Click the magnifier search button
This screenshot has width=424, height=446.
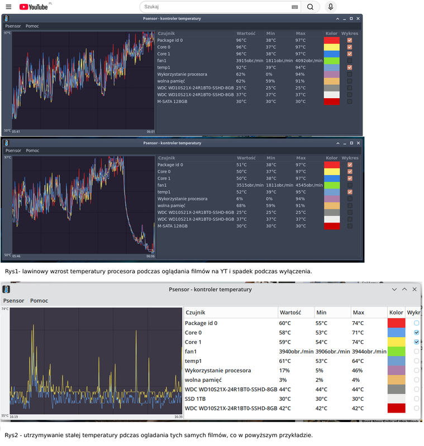[310, 7]
